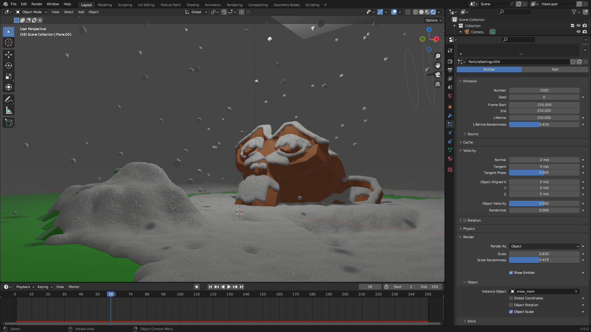Select the Measure tool

[x=9, y=110]
